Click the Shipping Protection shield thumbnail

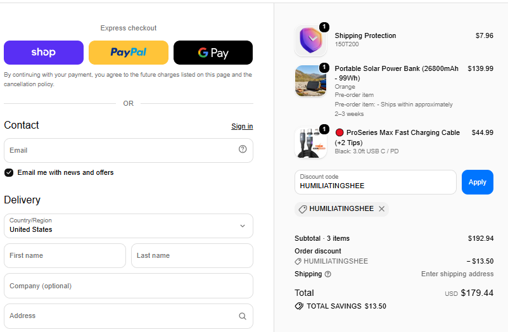[x=311, y=41]
